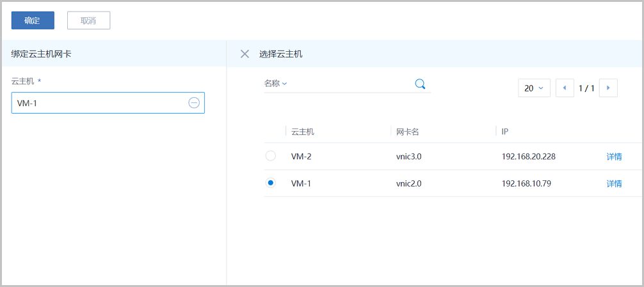Close the 选择云主机 panel with X
Screen dimensions: 644x287
pos(245,54)
